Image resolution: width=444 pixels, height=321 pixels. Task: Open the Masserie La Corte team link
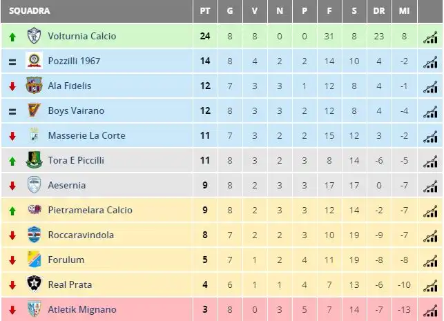(x=86, y=135)
